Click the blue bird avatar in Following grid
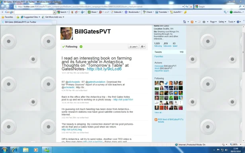The height and width of the screenshot is (153, 245). tap(166, 83)
